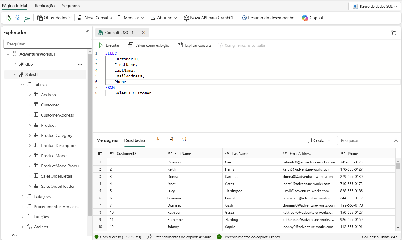Screen dimensions: 402x240
Task: Click the grid select-all icon in the results header
Action: point(100,154)
